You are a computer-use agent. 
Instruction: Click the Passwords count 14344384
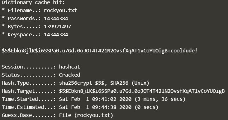coord(56,19)
